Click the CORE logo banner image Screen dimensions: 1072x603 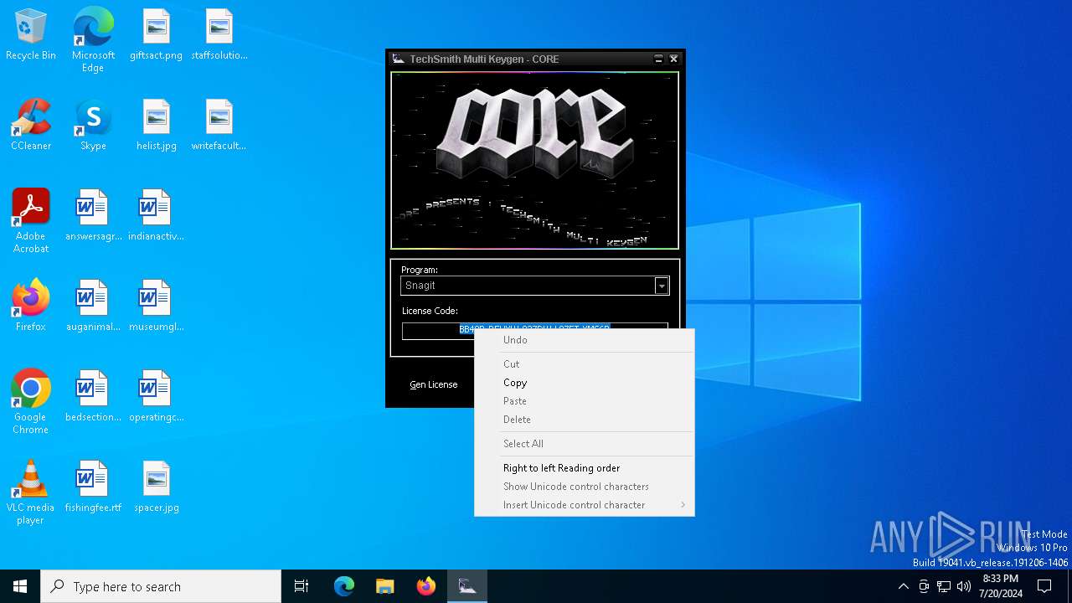click(x=534, y=160)
